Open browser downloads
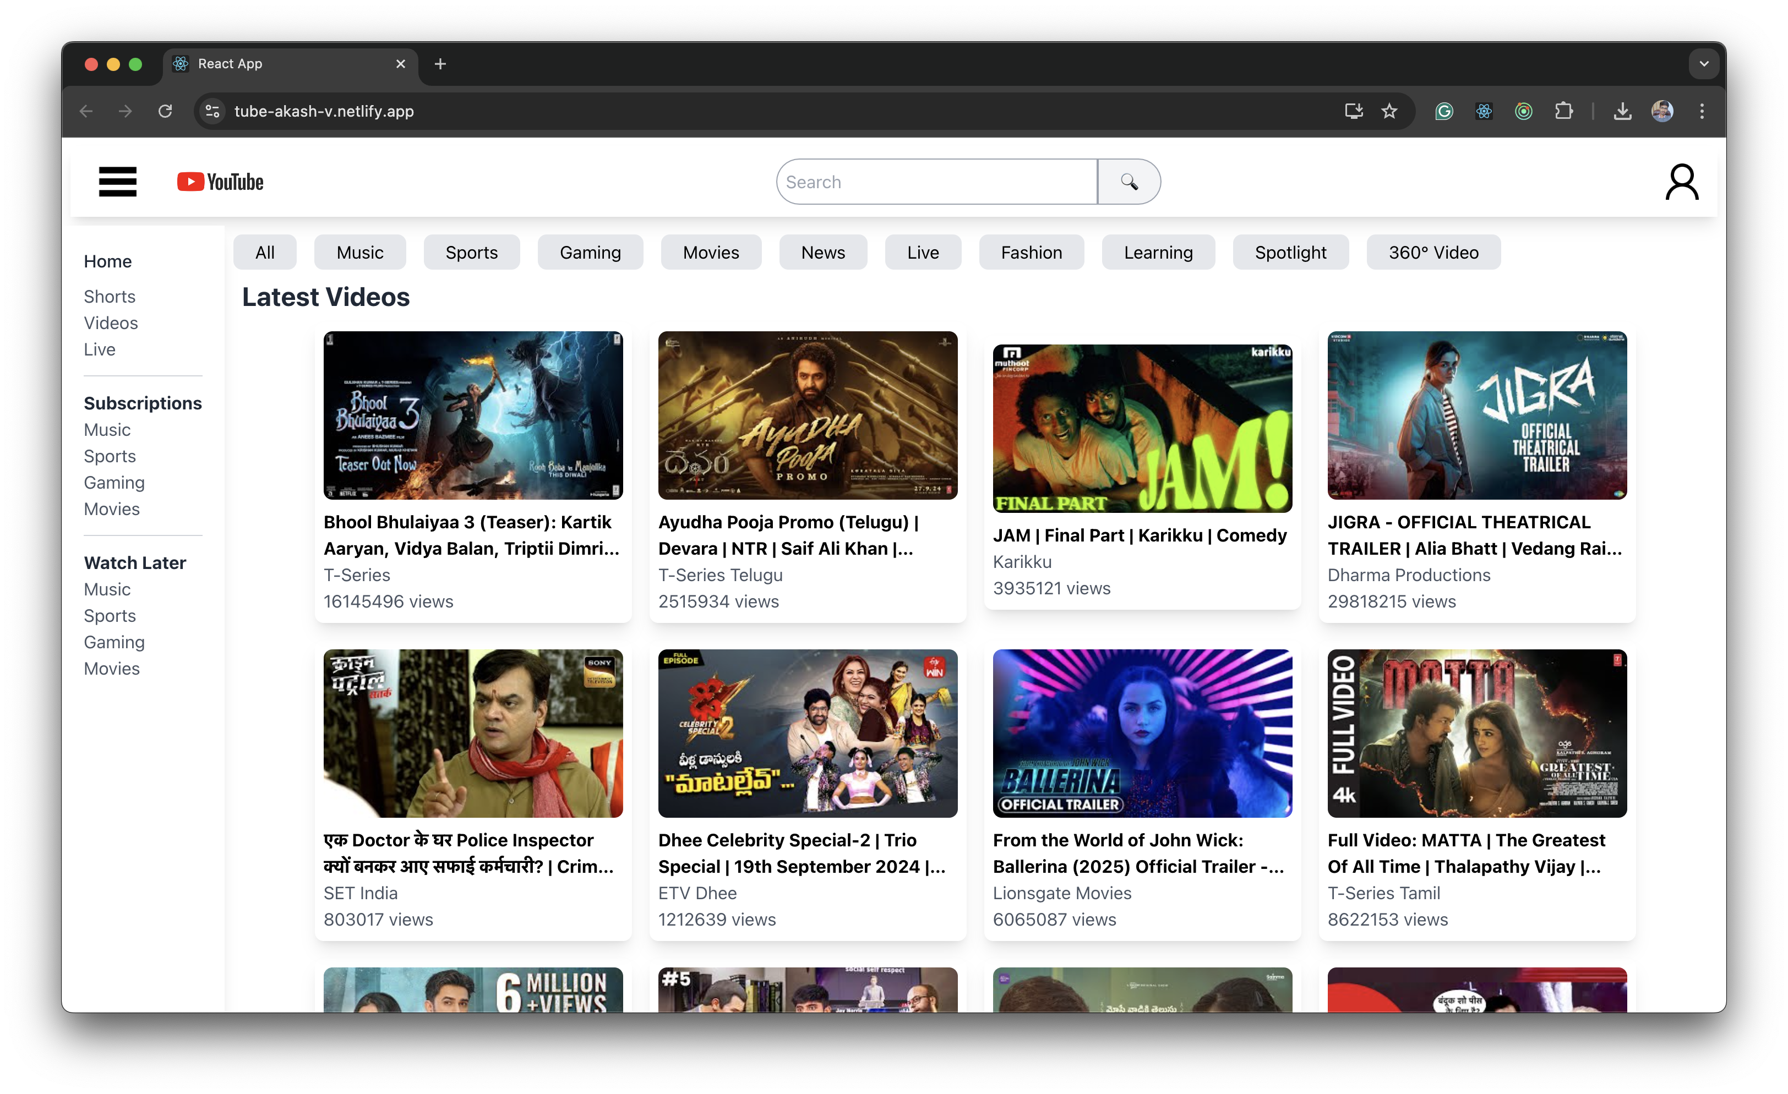The image size is (1788, 1094). click(1622, 111)
